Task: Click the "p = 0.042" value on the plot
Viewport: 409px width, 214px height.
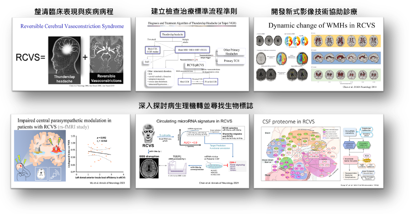Action: [x=101, y=138]
